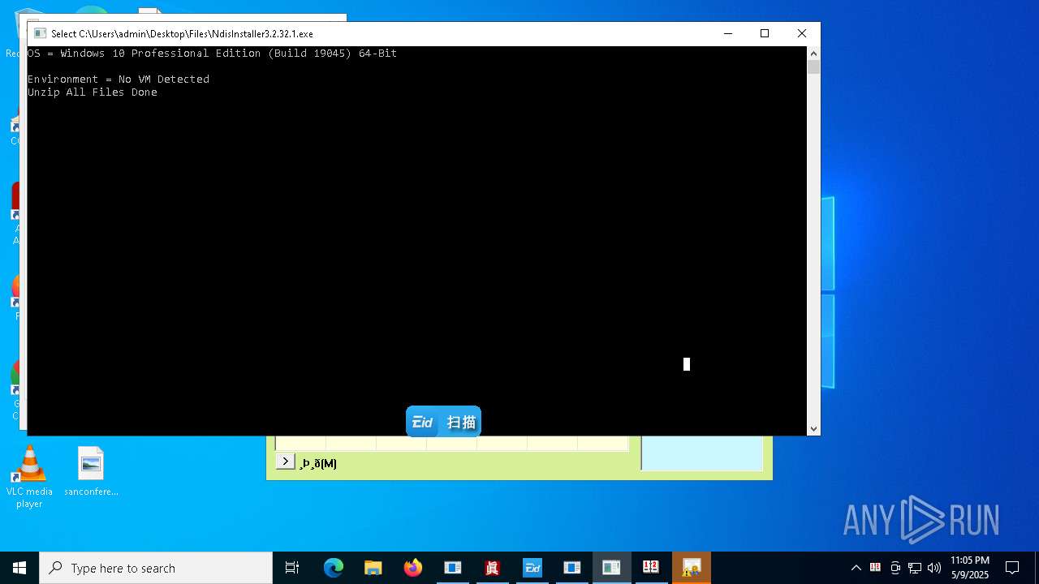Open File Explorer from the taskbar
The height and width of the screenshot is (584, 1039).
[373, 568]
